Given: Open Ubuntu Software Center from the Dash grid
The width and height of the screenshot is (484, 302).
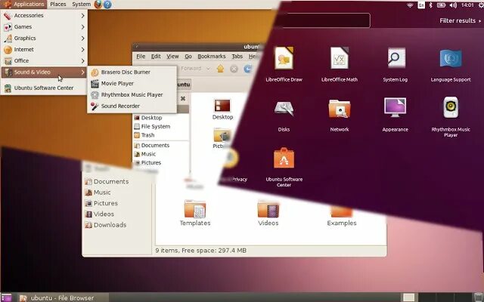Looking at the screenshot, I should [x=284, y=167].
